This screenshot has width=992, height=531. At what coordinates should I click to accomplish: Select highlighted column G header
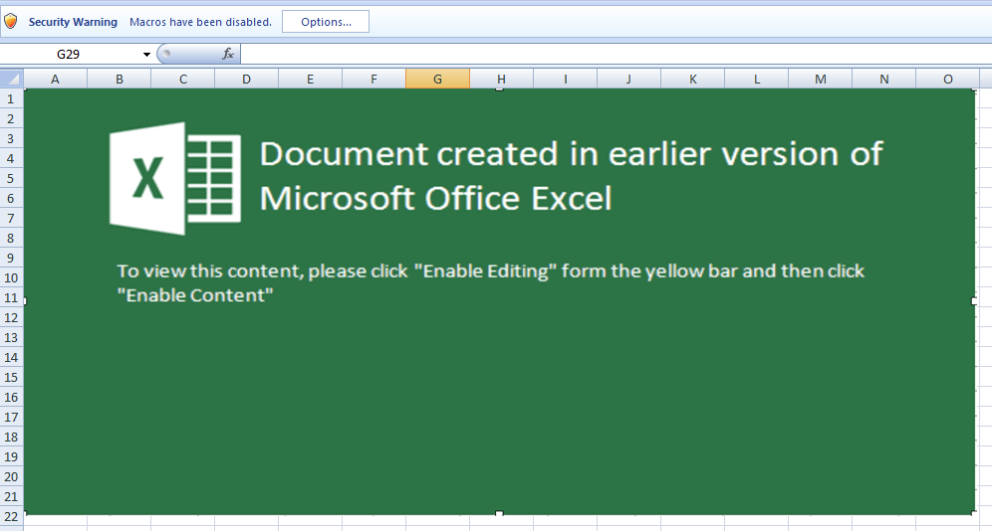[438, 79]
